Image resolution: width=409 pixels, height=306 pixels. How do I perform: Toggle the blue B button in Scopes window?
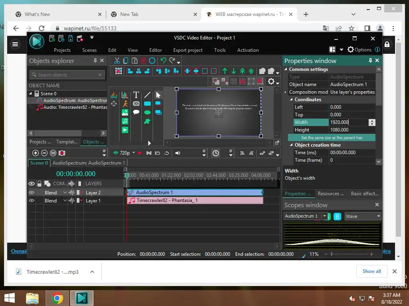pos(337,216)
